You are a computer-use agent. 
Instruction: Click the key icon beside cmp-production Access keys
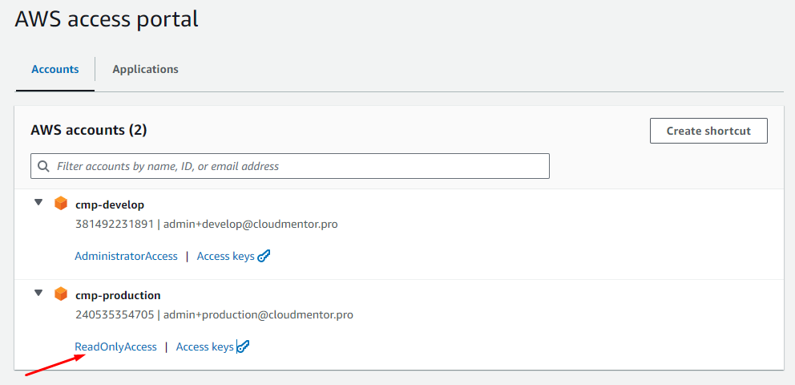coord(244,347)
